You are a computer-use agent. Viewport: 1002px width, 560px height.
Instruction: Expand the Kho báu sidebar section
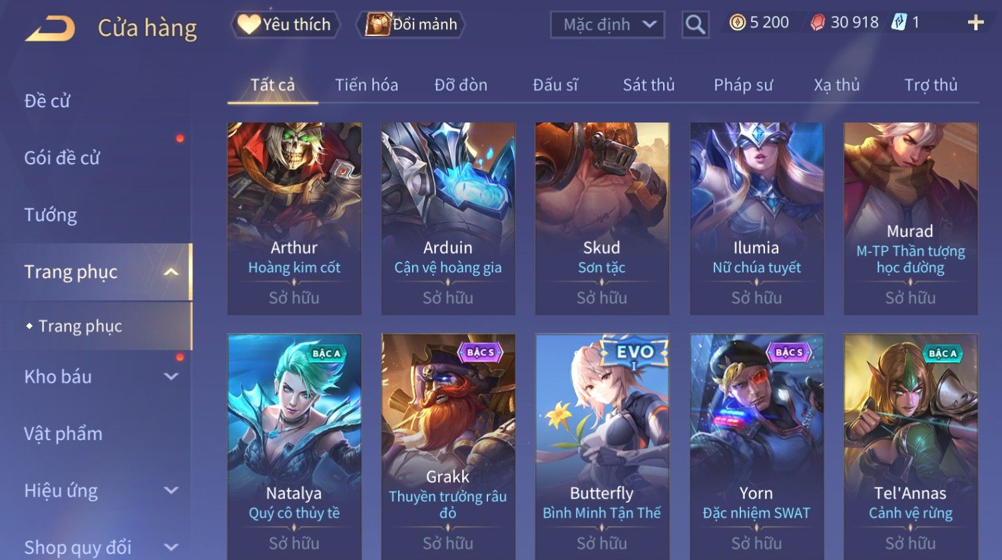(171, 376)
